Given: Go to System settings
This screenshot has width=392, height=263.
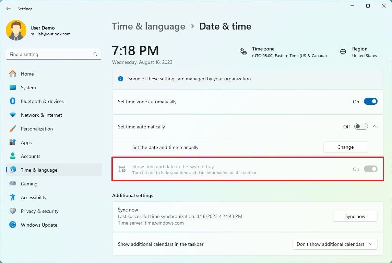Looking at the screenshot, I should (54, 87).
